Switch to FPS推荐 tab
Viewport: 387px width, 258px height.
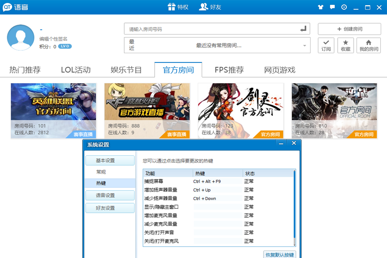(x=229, y=70)
